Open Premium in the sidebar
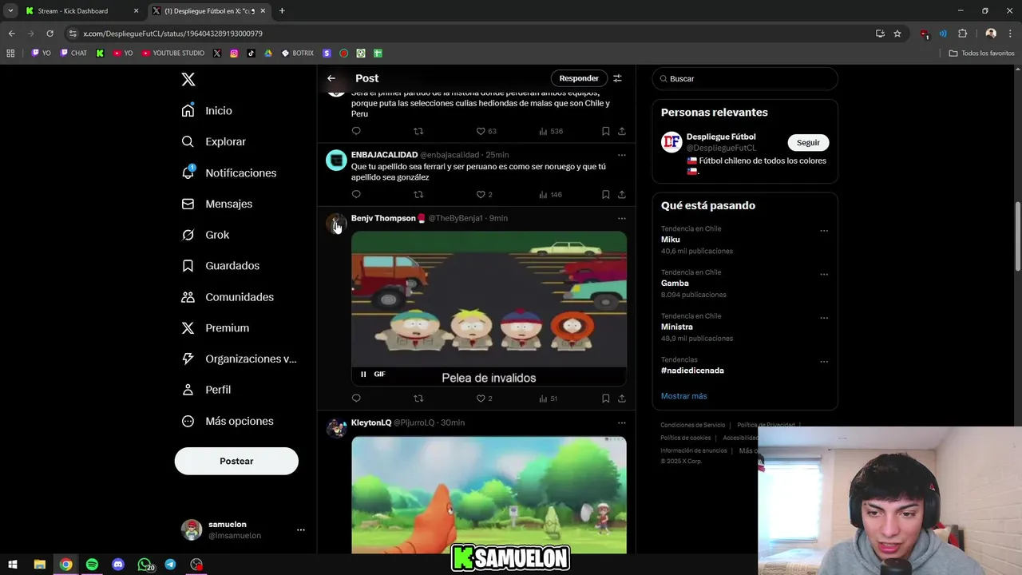Screen dimensions: 1022x575 coord(216,327)
